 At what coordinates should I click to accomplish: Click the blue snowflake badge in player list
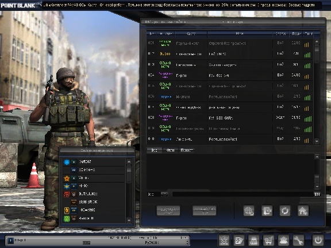click(x=67, y=162)
